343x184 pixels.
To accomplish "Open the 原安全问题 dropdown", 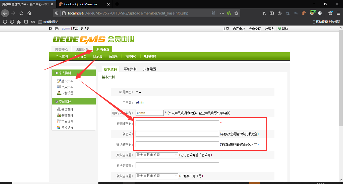I will (157, 155).
